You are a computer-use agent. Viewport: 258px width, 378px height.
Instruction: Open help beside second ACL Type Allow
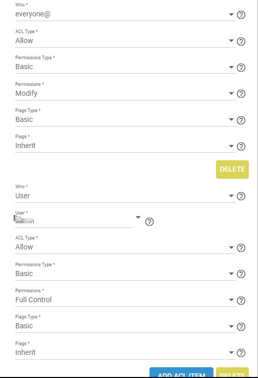241,248
